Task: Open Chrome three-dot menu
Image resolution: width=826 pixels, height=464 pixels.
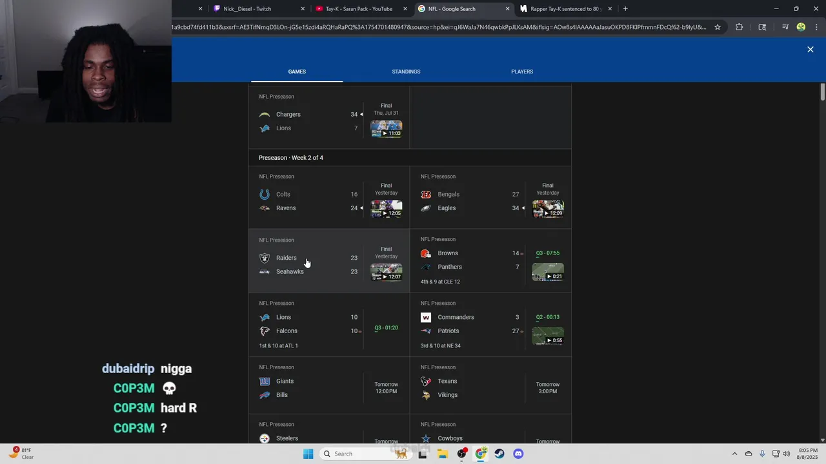Action: [x=816, y=27]
